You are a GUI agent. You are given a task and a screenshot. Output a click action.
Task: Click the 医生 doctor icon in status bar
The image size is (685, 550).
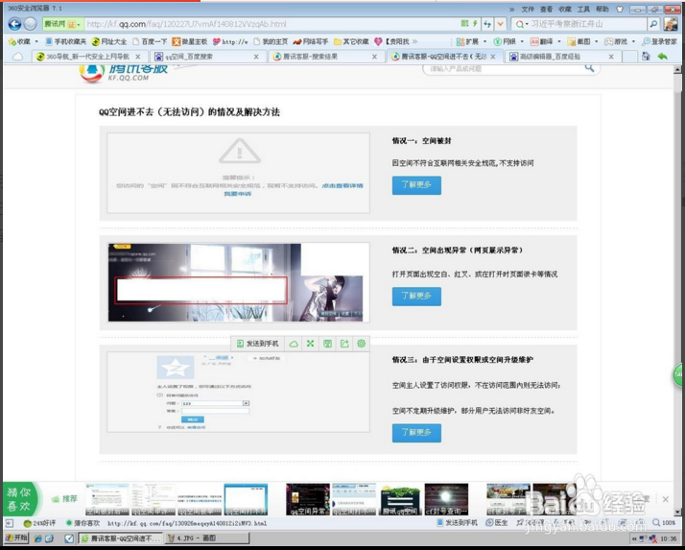point(497,523)
